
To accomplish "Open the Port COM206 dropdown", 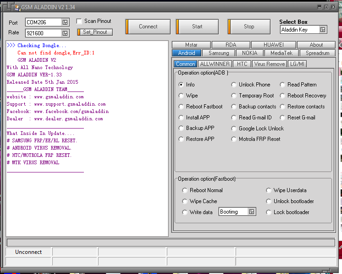I will 65,22.
